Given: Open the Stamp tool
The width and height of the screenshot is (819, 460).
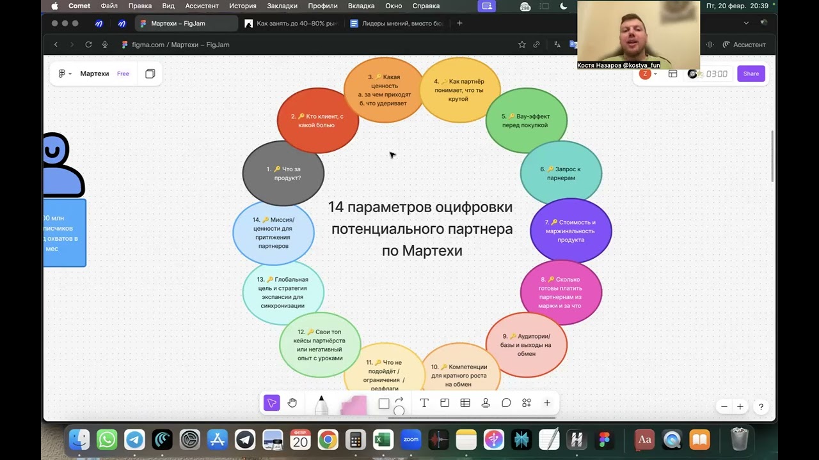Looking at the screenshot, I should pos(486,403).
